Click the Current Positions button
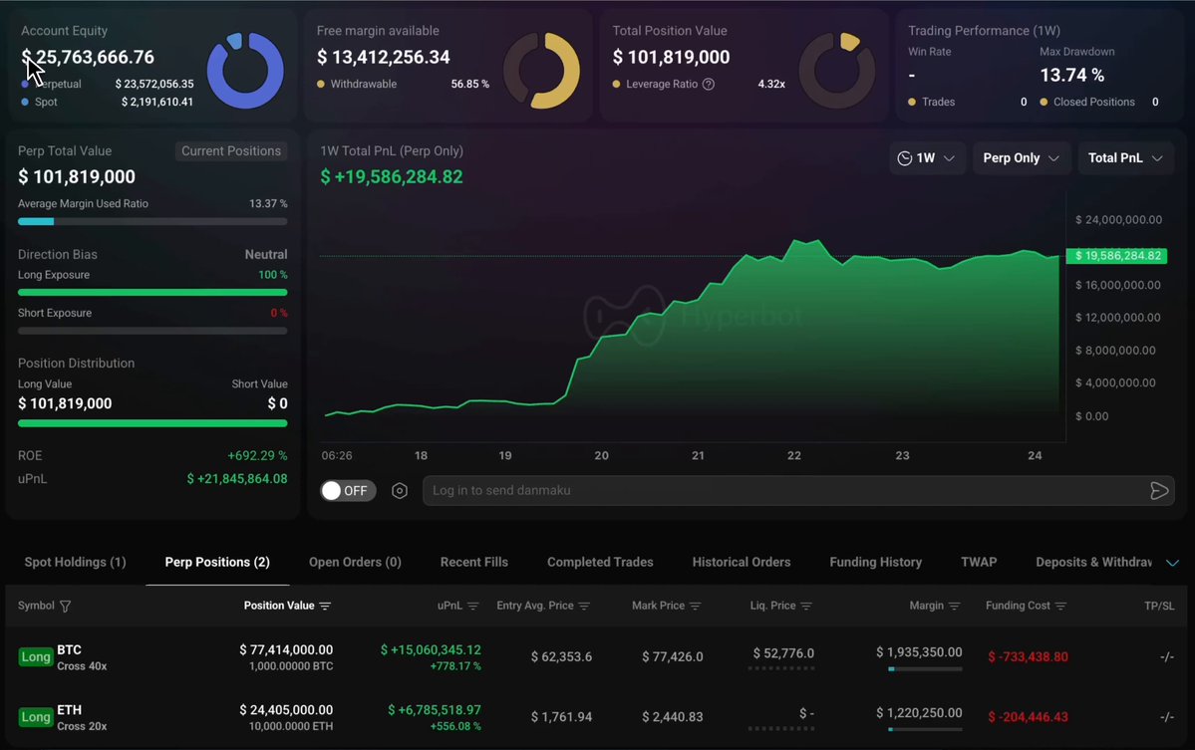The width and height of the screenshot is (1195, 750). tap(231, 150)
